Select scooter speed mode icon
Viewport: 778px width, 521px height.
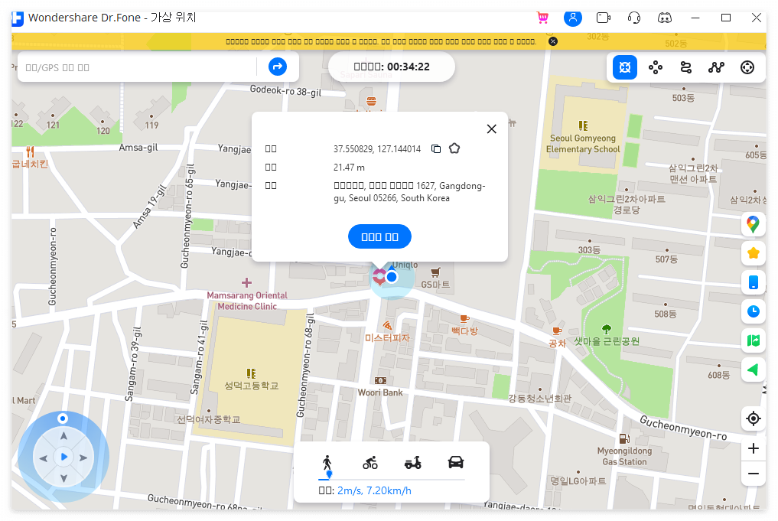click(413, 462)
